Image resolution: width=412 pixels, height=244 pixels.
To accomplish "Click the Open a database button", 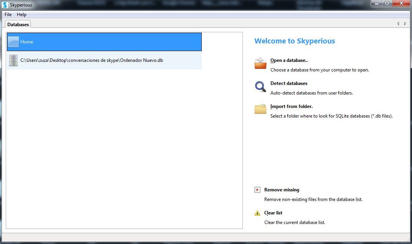I will point(289,60).
